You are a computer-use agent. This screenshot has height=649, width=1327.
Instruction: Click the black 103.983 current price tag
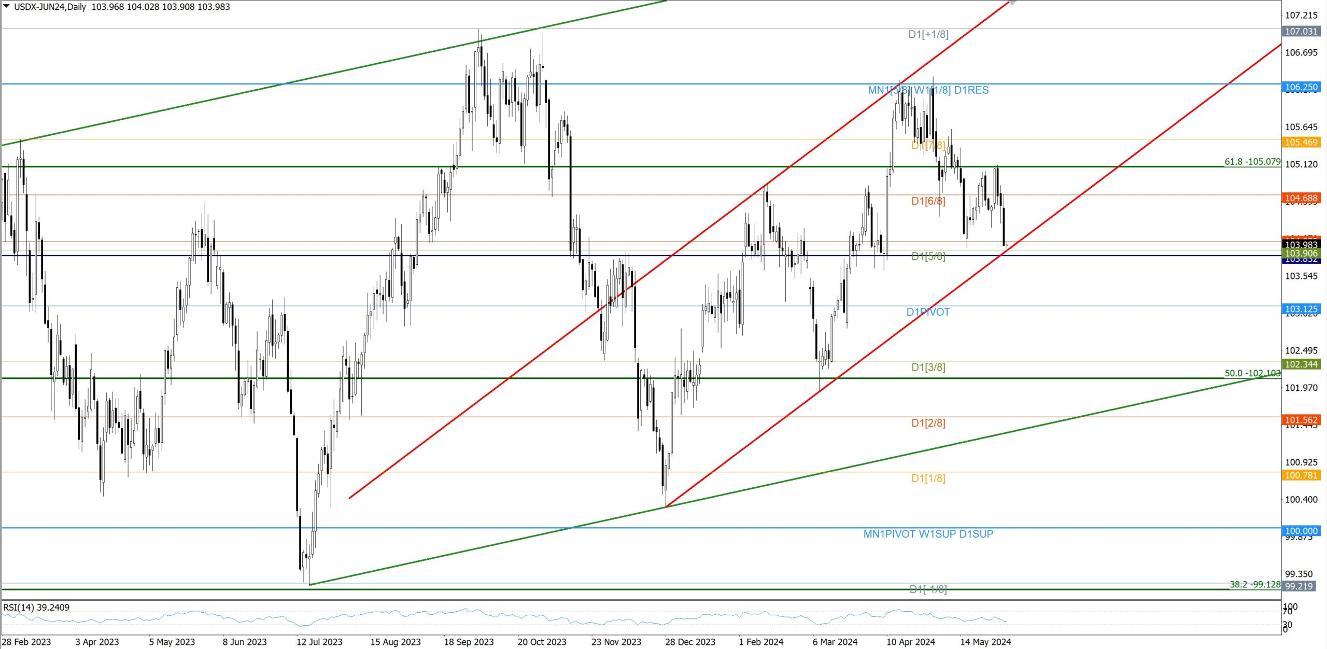(x=1301, y=244)
